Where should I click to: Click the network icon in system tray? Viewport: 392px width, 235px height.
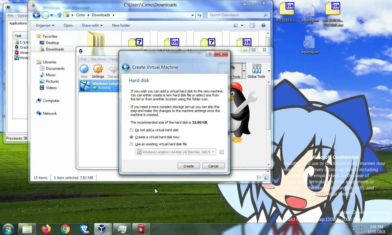(361, 229)
